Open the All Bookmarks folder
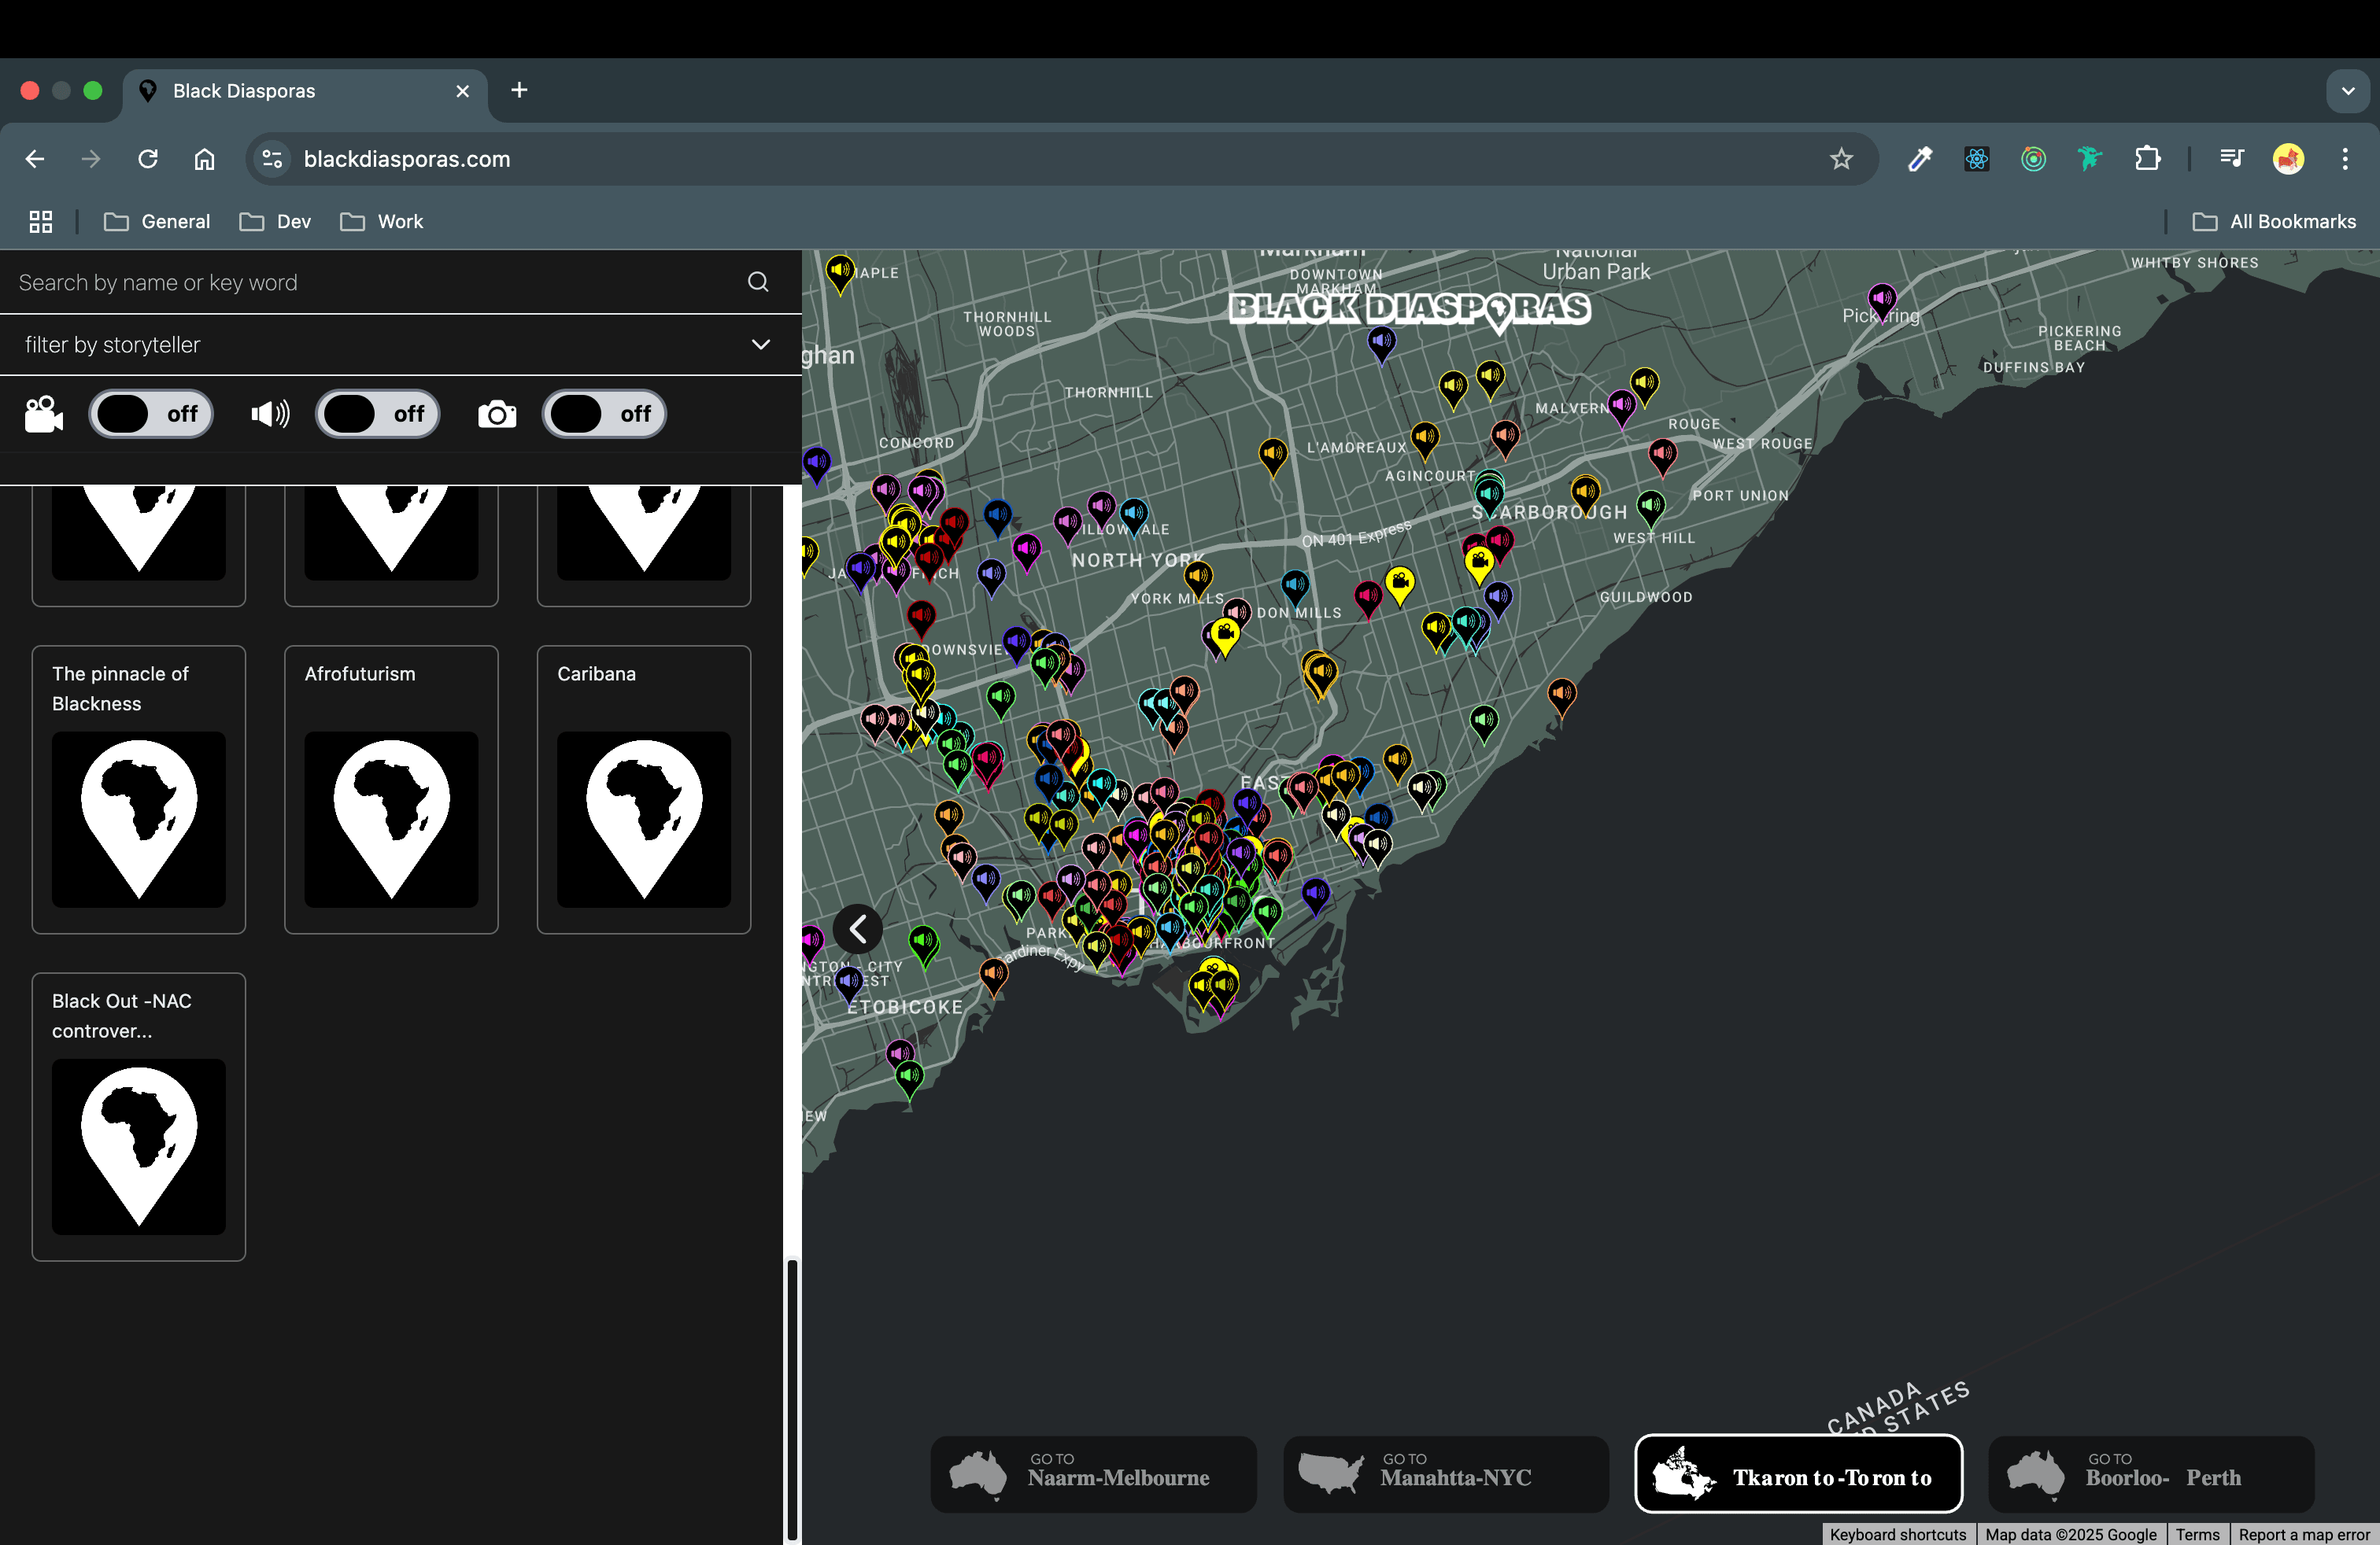Screen dimensions: 2380x1545 [x=2274, y=222]
